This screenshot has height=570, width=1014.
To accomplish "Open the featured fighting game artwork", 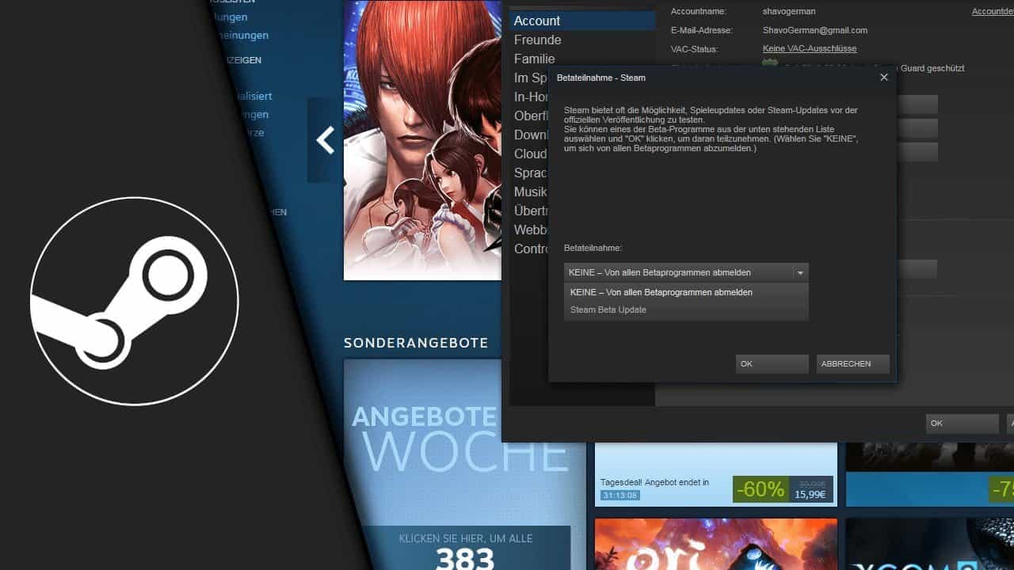I will click(422, 140).
